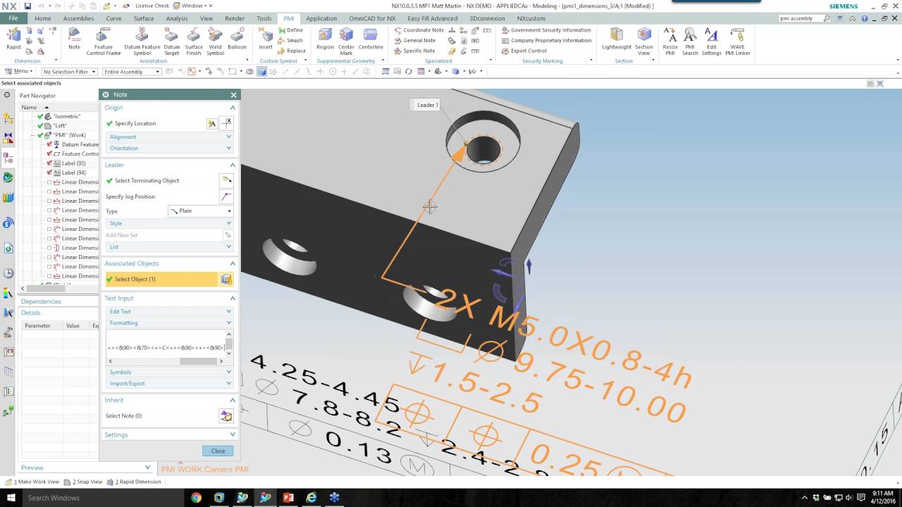This screenshot has height=507, width=902.
Task: Select Feature Control Frame tool
Action: 104,42
